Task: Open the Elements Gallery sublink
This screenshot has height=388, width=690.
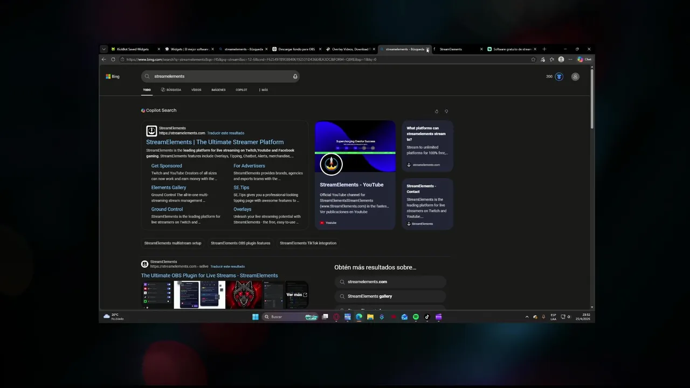Action: tap(169, 188)
